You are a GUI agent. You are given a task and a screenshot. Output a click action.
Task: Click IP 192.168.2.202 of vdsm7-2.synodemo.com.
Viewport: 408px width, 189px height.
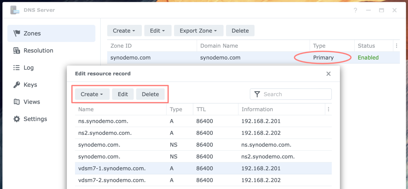(261, 180)
